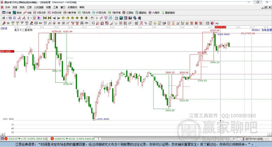272x147 pixels.
Task: Click the 日K线 label
Action: coord(4,28)
